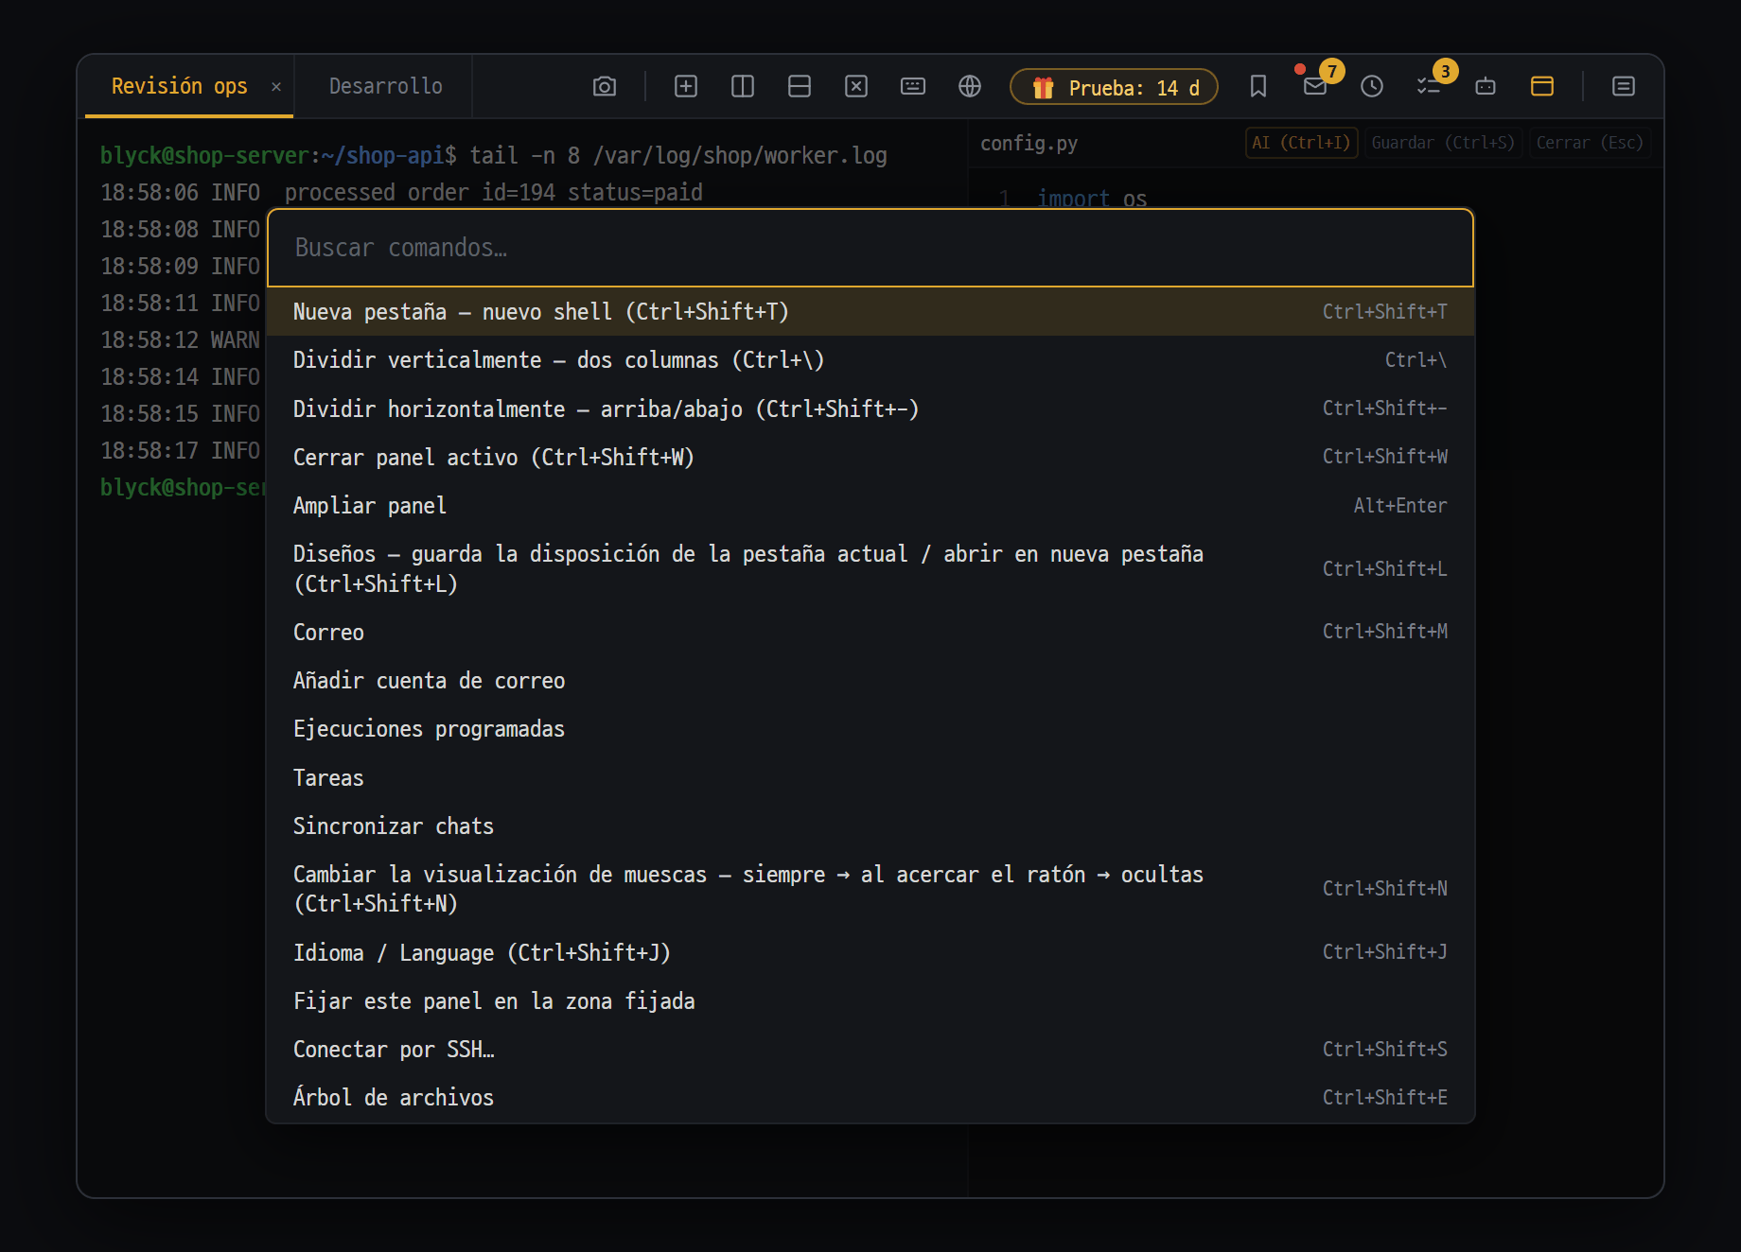Click the robot AI assistant icon
This screenshot has width=1741, height=1252.
point(1486,87)
